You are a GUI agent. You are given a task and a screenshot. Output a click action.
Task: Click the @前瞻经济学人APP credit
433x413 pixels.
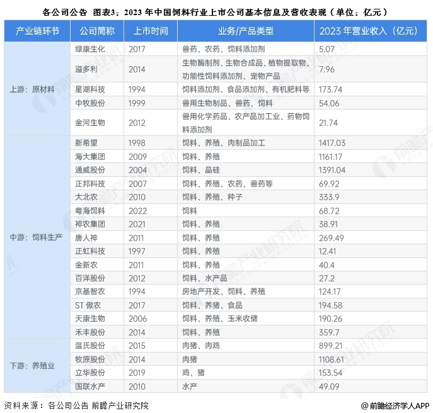395,405
